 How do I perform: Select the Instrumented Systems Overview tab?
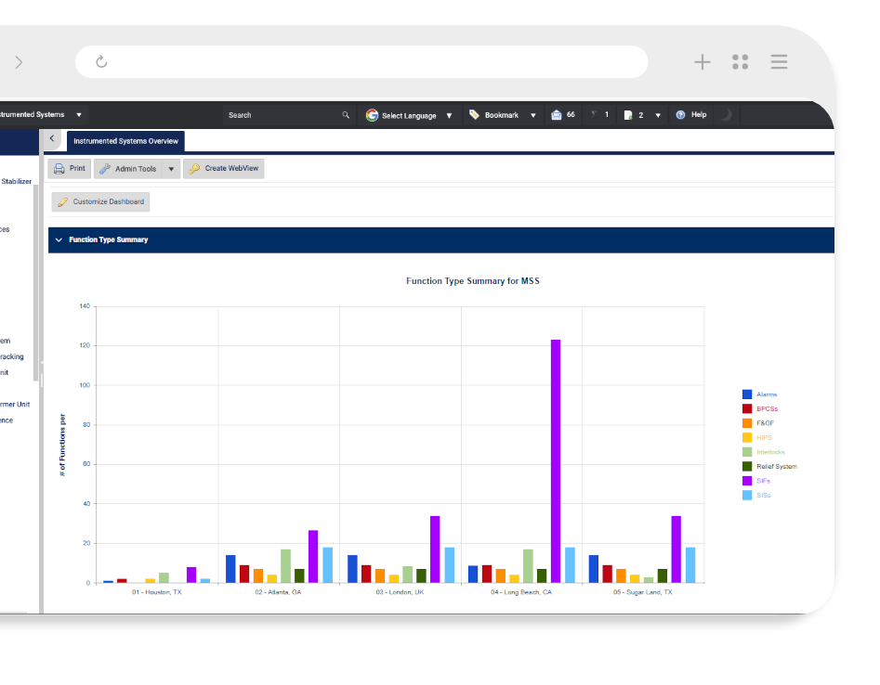125,141
